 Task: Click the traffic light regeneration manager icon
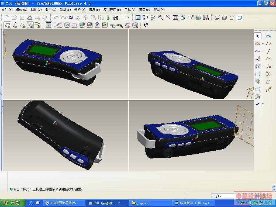pos(108,18)
